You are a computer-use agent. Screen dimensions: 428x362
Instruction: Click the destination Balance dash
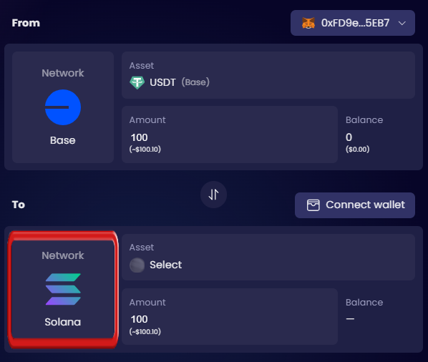tap(350, 318)
